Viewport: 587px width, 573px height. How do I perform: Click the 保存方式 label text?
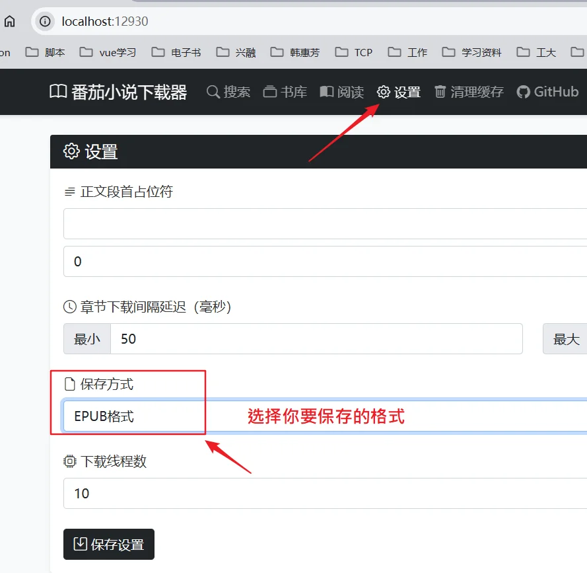(107, 384)
